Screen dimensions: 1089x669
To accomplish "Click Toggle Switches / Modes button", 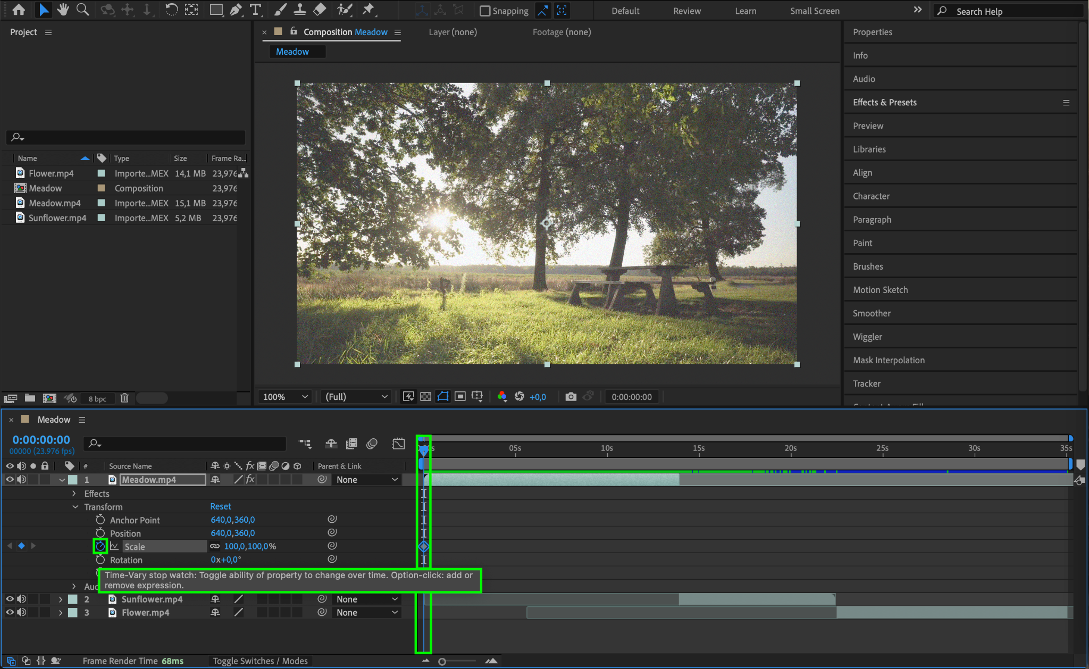I will pos(260,661).
